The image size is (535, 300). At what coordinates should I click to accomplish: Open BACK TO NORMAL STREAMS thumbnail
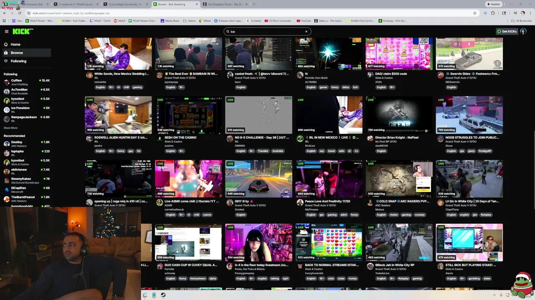(329, 242)
